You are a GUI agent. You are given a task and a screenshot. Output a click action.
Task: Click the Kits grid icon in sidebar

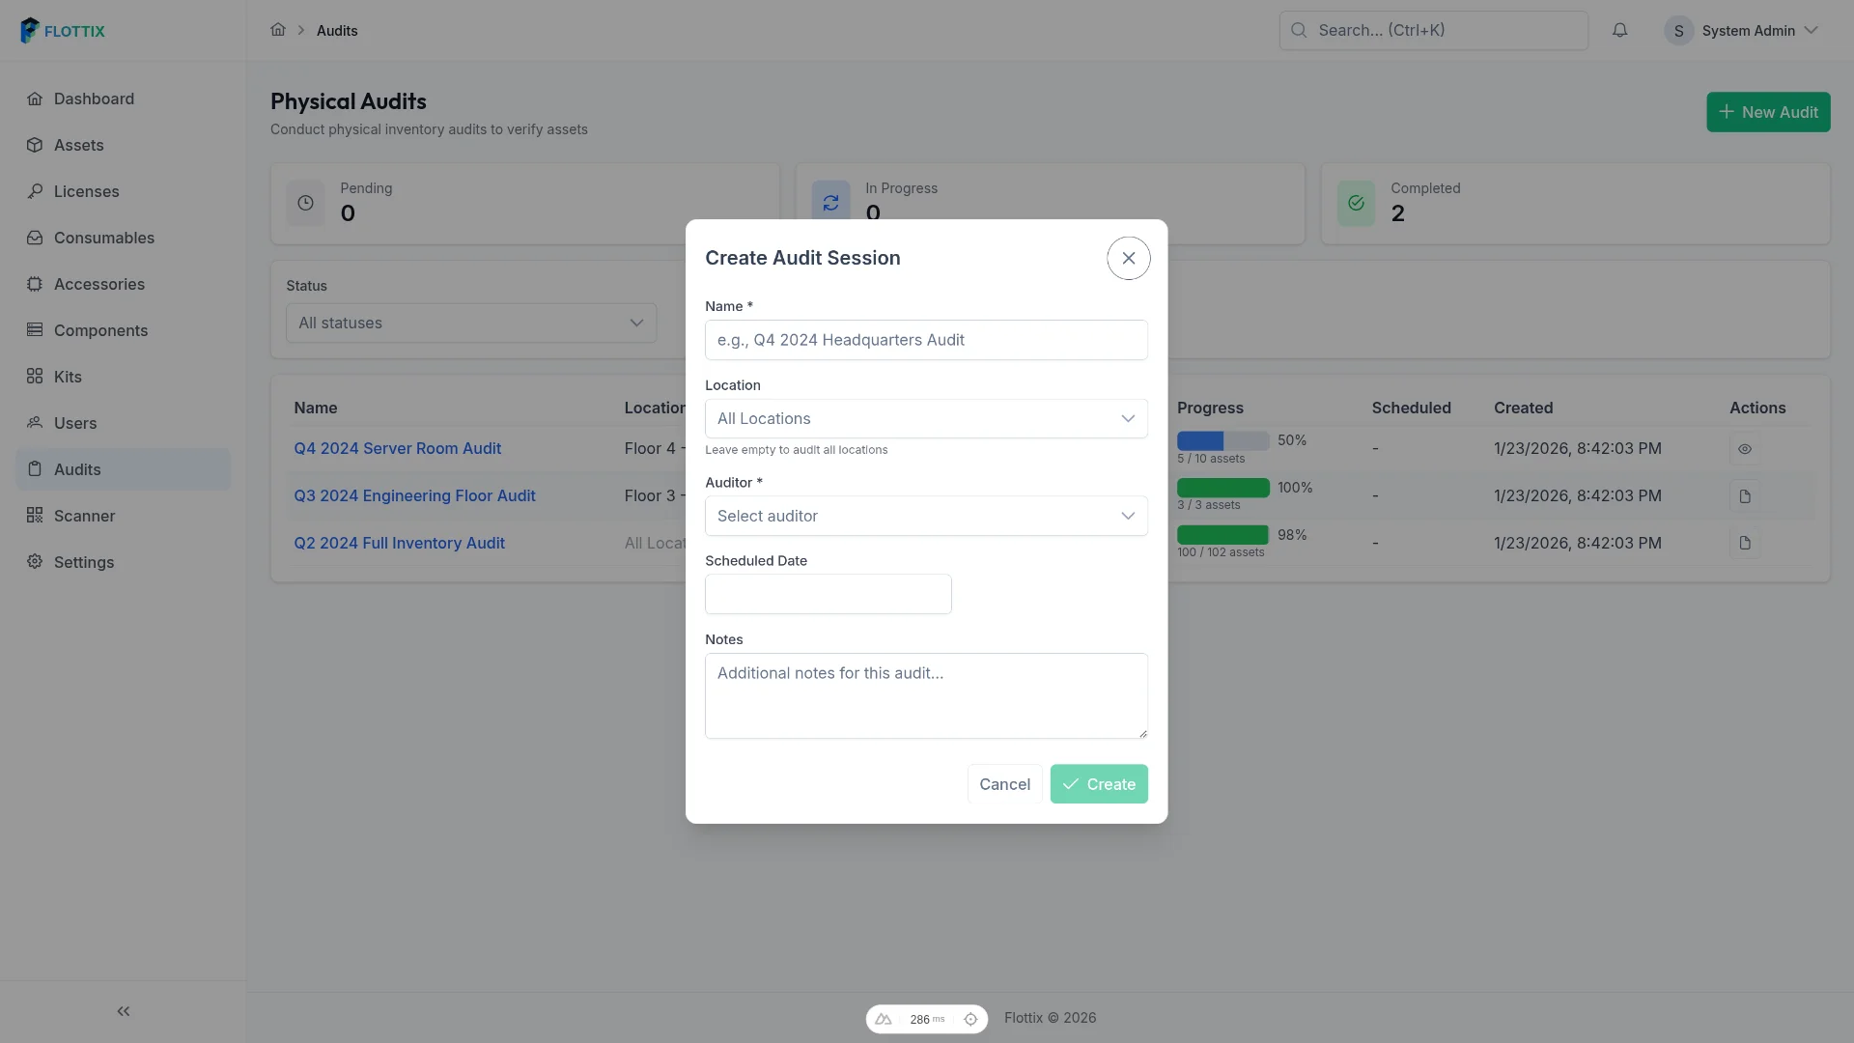tap(35, 377)
